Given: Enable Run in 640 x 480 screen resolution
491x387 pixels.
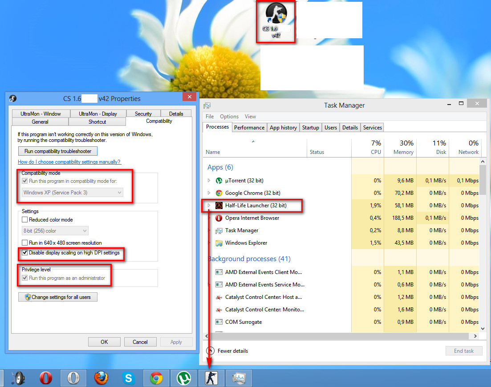Looking at the screenshot, I should pos(25,243).
